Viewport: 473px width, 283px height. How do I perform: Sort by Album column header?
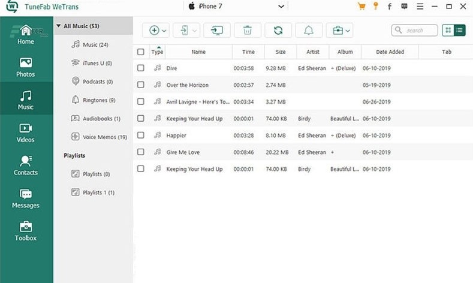pos(345,52)
